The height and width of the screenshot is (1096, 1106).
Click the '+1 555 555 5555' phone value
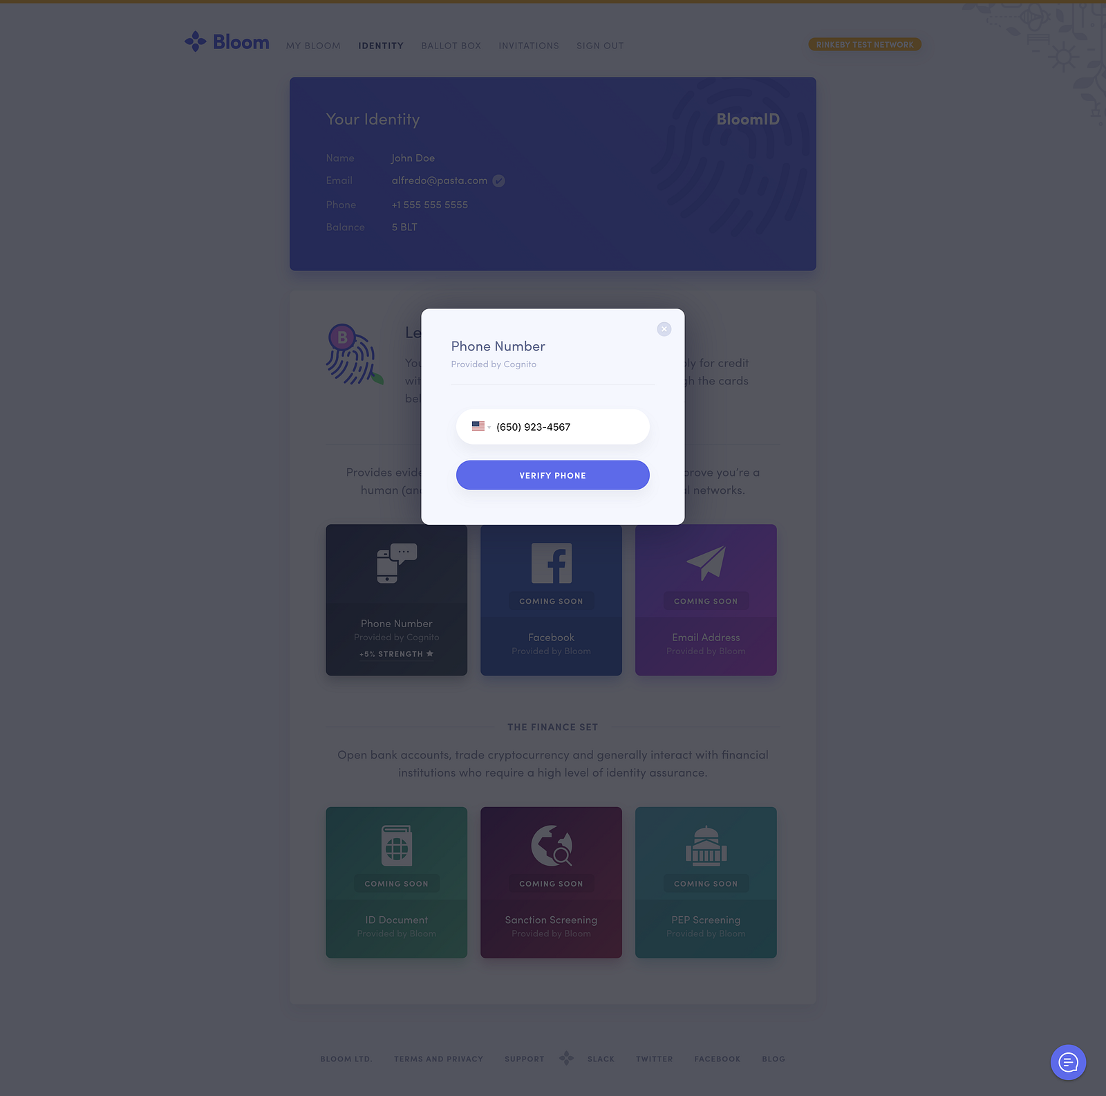[430, 205]
